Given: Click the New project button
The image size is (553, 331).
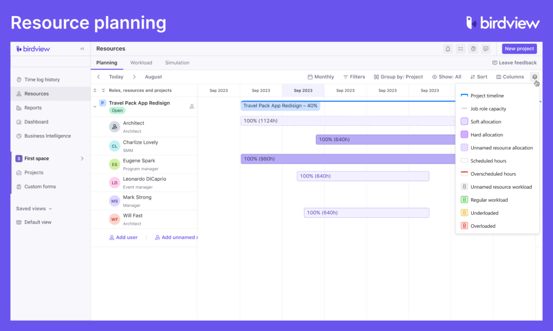Looking at the screenshot, I should click(x=519, y=49).
